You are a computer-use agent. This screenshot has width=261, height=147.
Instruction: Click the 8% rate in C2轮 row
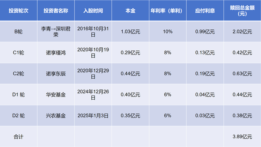pyautogui.click(x=168, y=73)
